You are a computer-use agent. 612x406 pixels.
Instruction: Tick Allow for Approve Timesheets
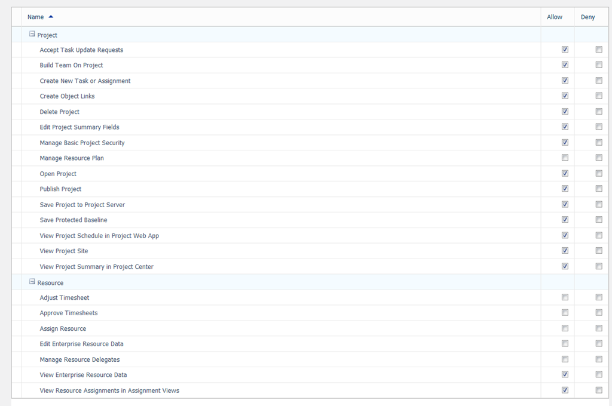pyautogui.click(x=565, y=313)
